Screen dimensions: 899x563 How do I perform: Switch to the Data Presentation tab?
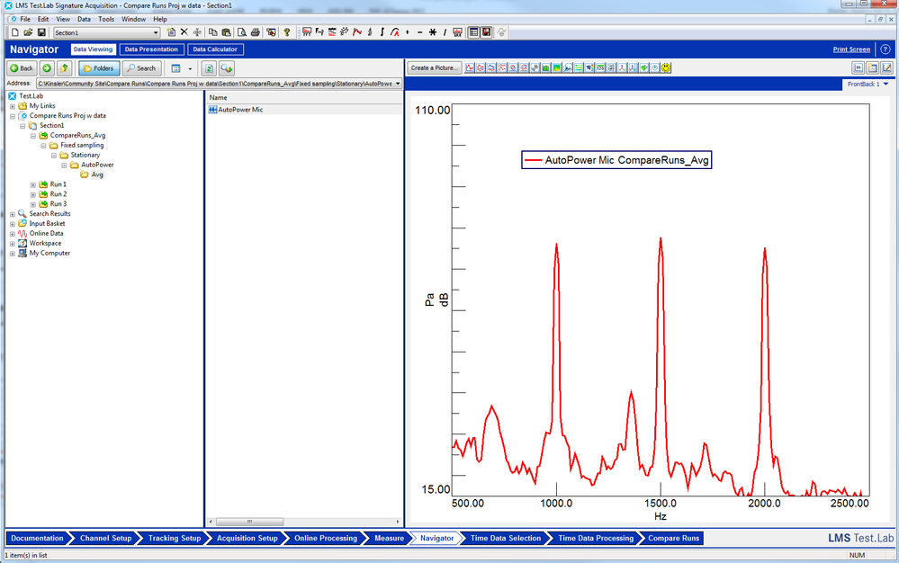tap(151, 49)
